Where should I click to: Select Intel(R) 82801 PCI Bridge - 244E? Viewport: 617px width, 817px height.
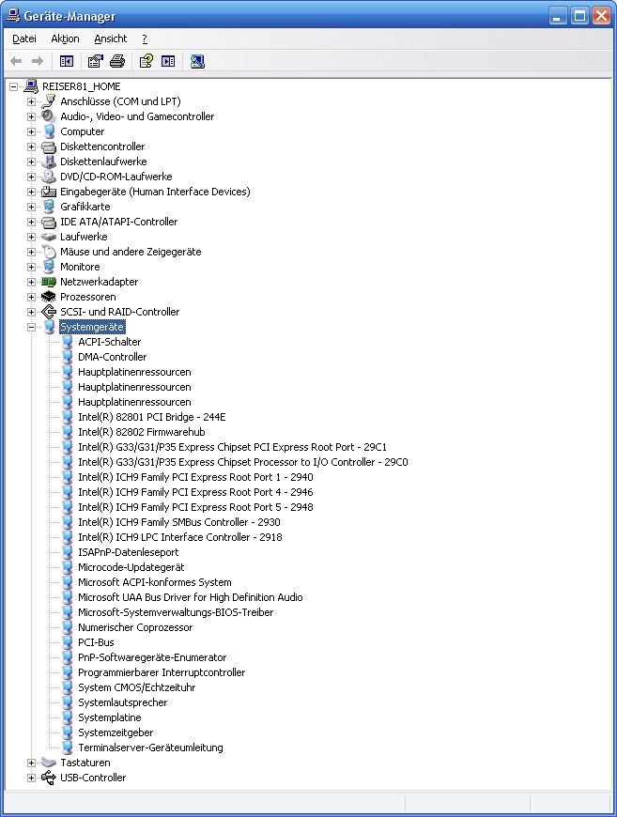[151, 417]
